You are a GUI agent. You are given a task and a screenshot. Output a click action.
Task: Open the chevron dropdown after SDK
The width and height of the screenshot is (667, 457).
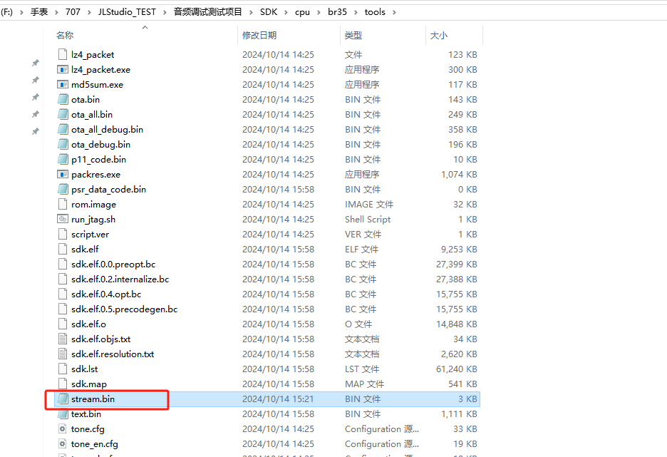[286, 12]
